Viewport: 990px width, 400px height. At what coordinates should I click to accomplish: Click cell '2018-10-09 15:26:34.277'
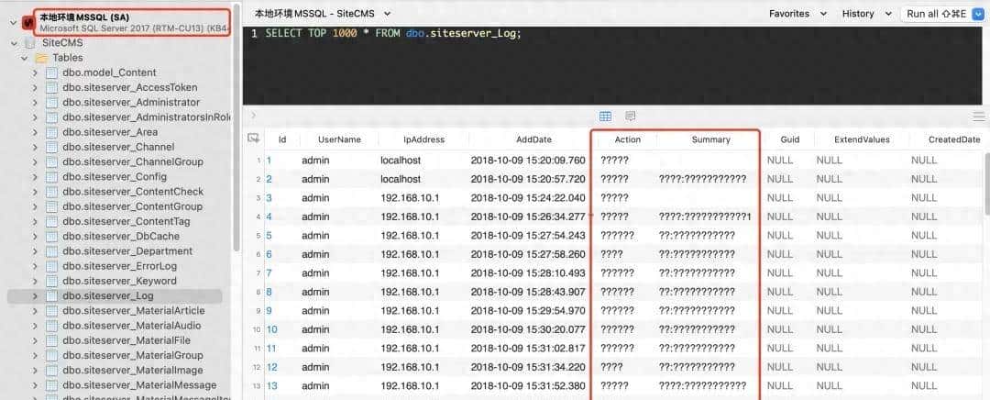(528, 217)
